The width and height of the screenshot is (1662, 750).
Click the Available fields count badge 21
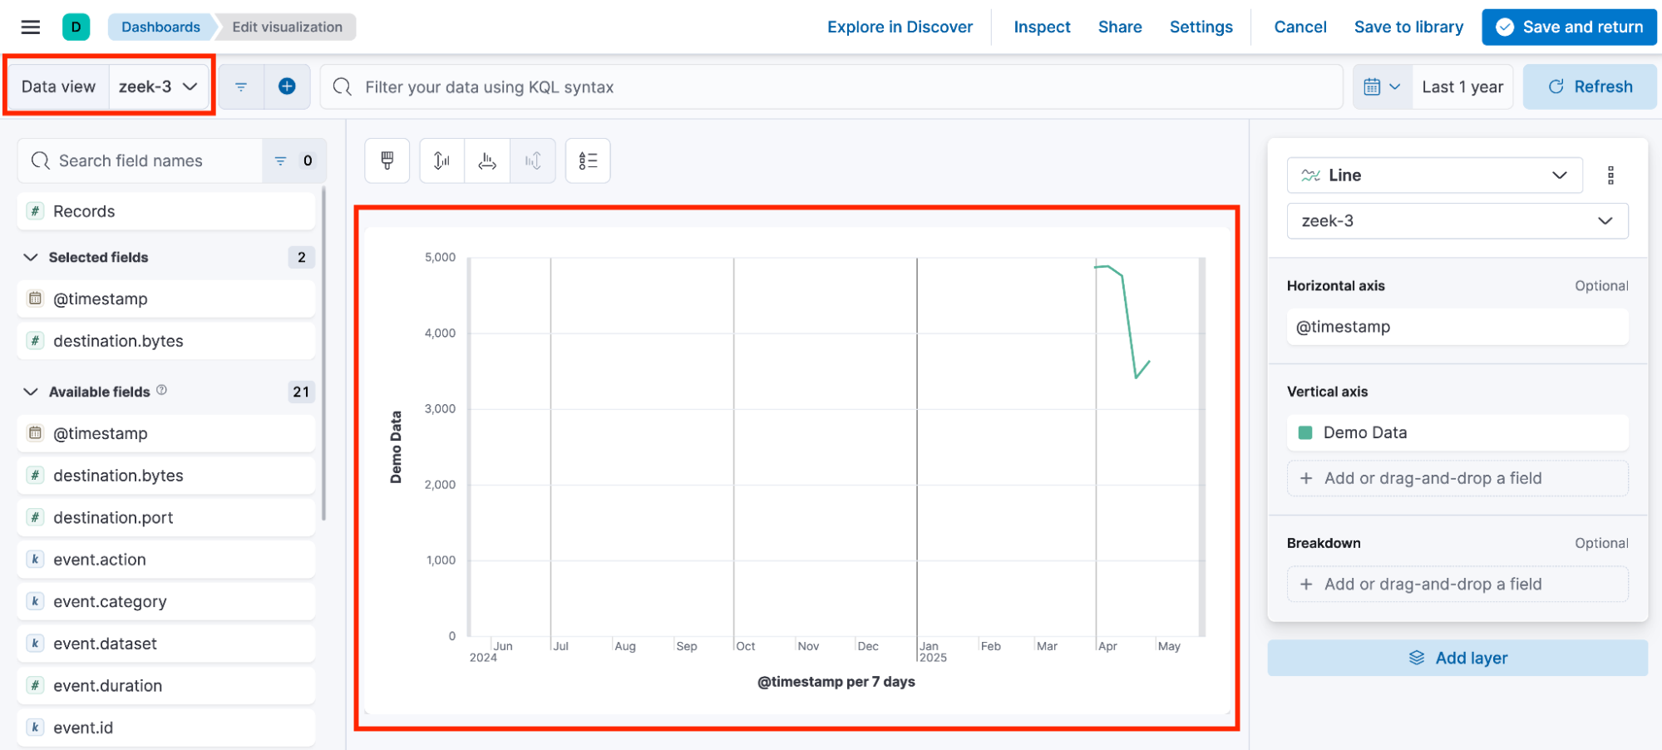[x=301, y=392]
